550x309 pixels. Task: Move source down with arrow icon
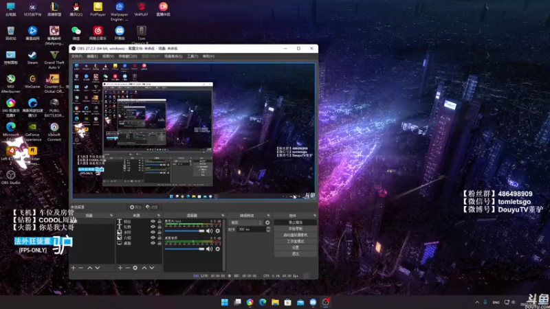tap(152, 268)
